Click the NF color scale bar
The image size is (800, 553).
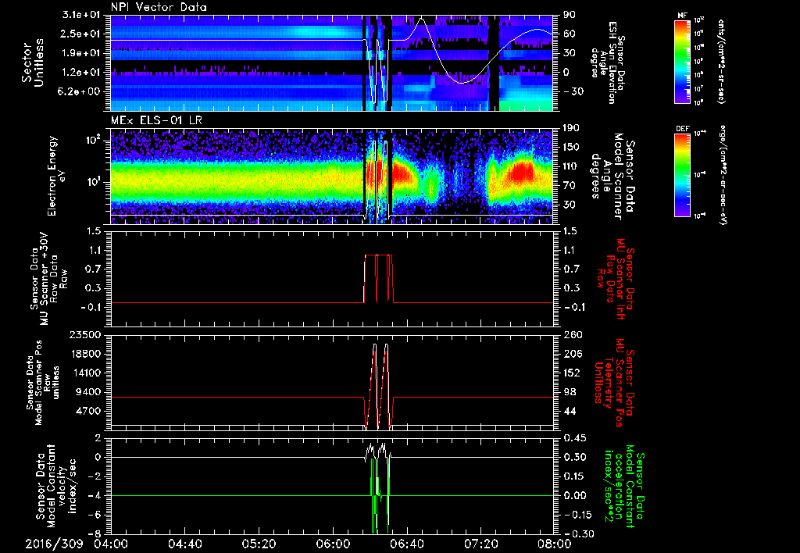(683, 61)
